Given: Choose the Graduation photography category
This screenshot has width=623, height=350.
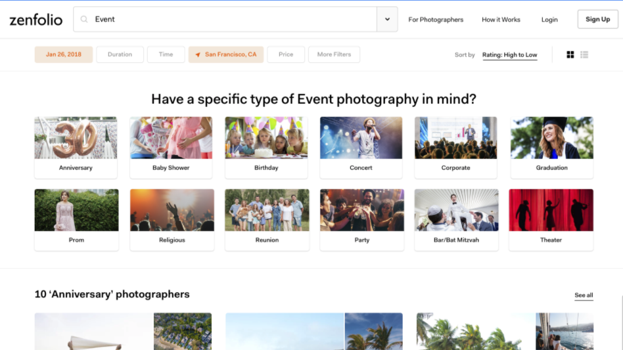Looking at the screenshot, I should (x=551, y=147).
